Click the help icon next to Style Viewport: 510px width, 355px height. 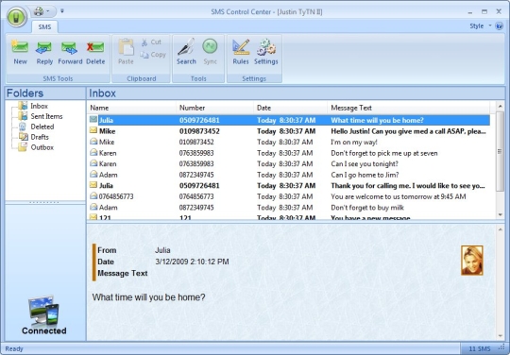tap(499, 26)
